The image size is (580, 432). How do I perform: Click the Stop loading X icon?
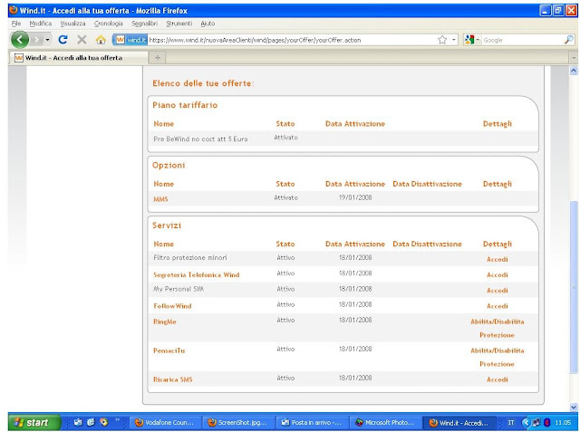coord(82,40)
